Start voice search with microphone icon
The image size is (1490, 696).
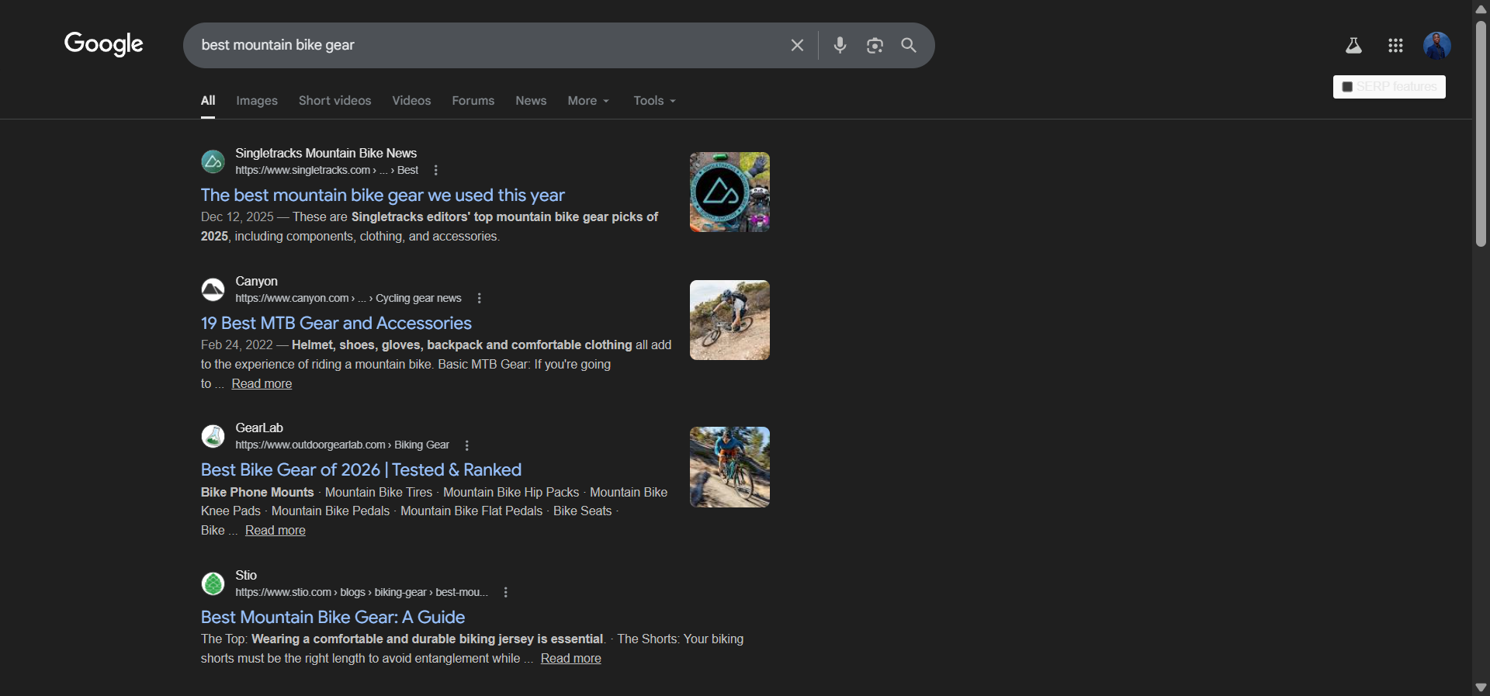click(x=840, y=45)
